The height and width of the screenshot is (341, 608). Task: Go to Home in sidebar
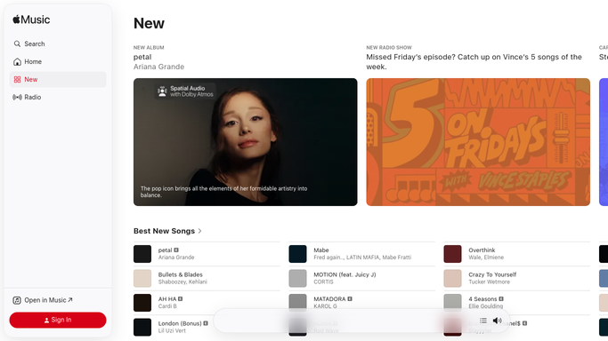58,61
